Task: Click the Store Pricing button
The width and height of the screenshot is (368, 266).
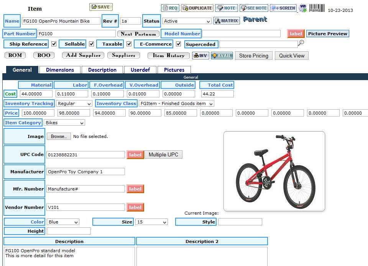Action: click(253, 56)
